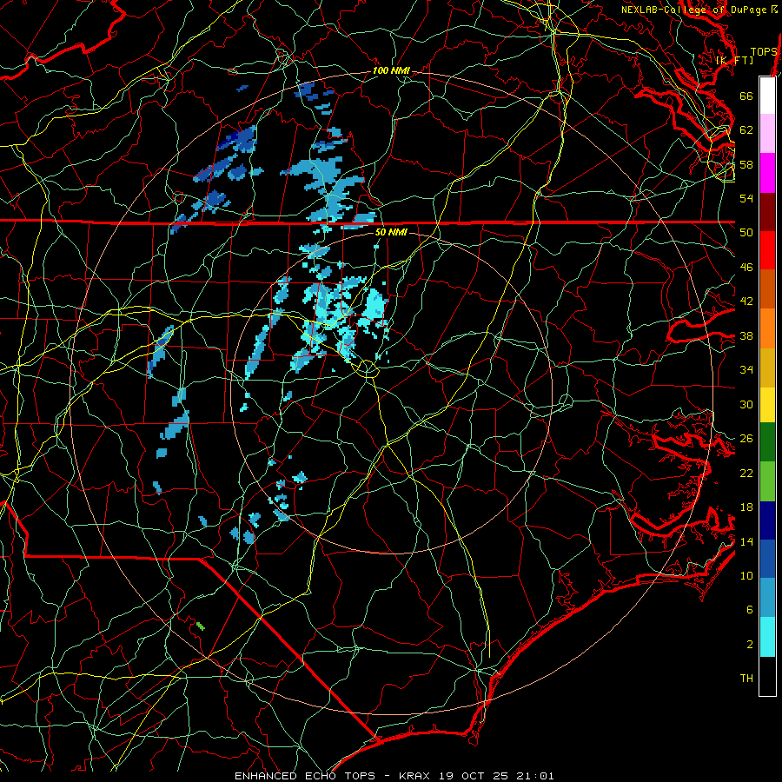Click the [K FT] units label
782x782 pixels.
pos(734,60)
